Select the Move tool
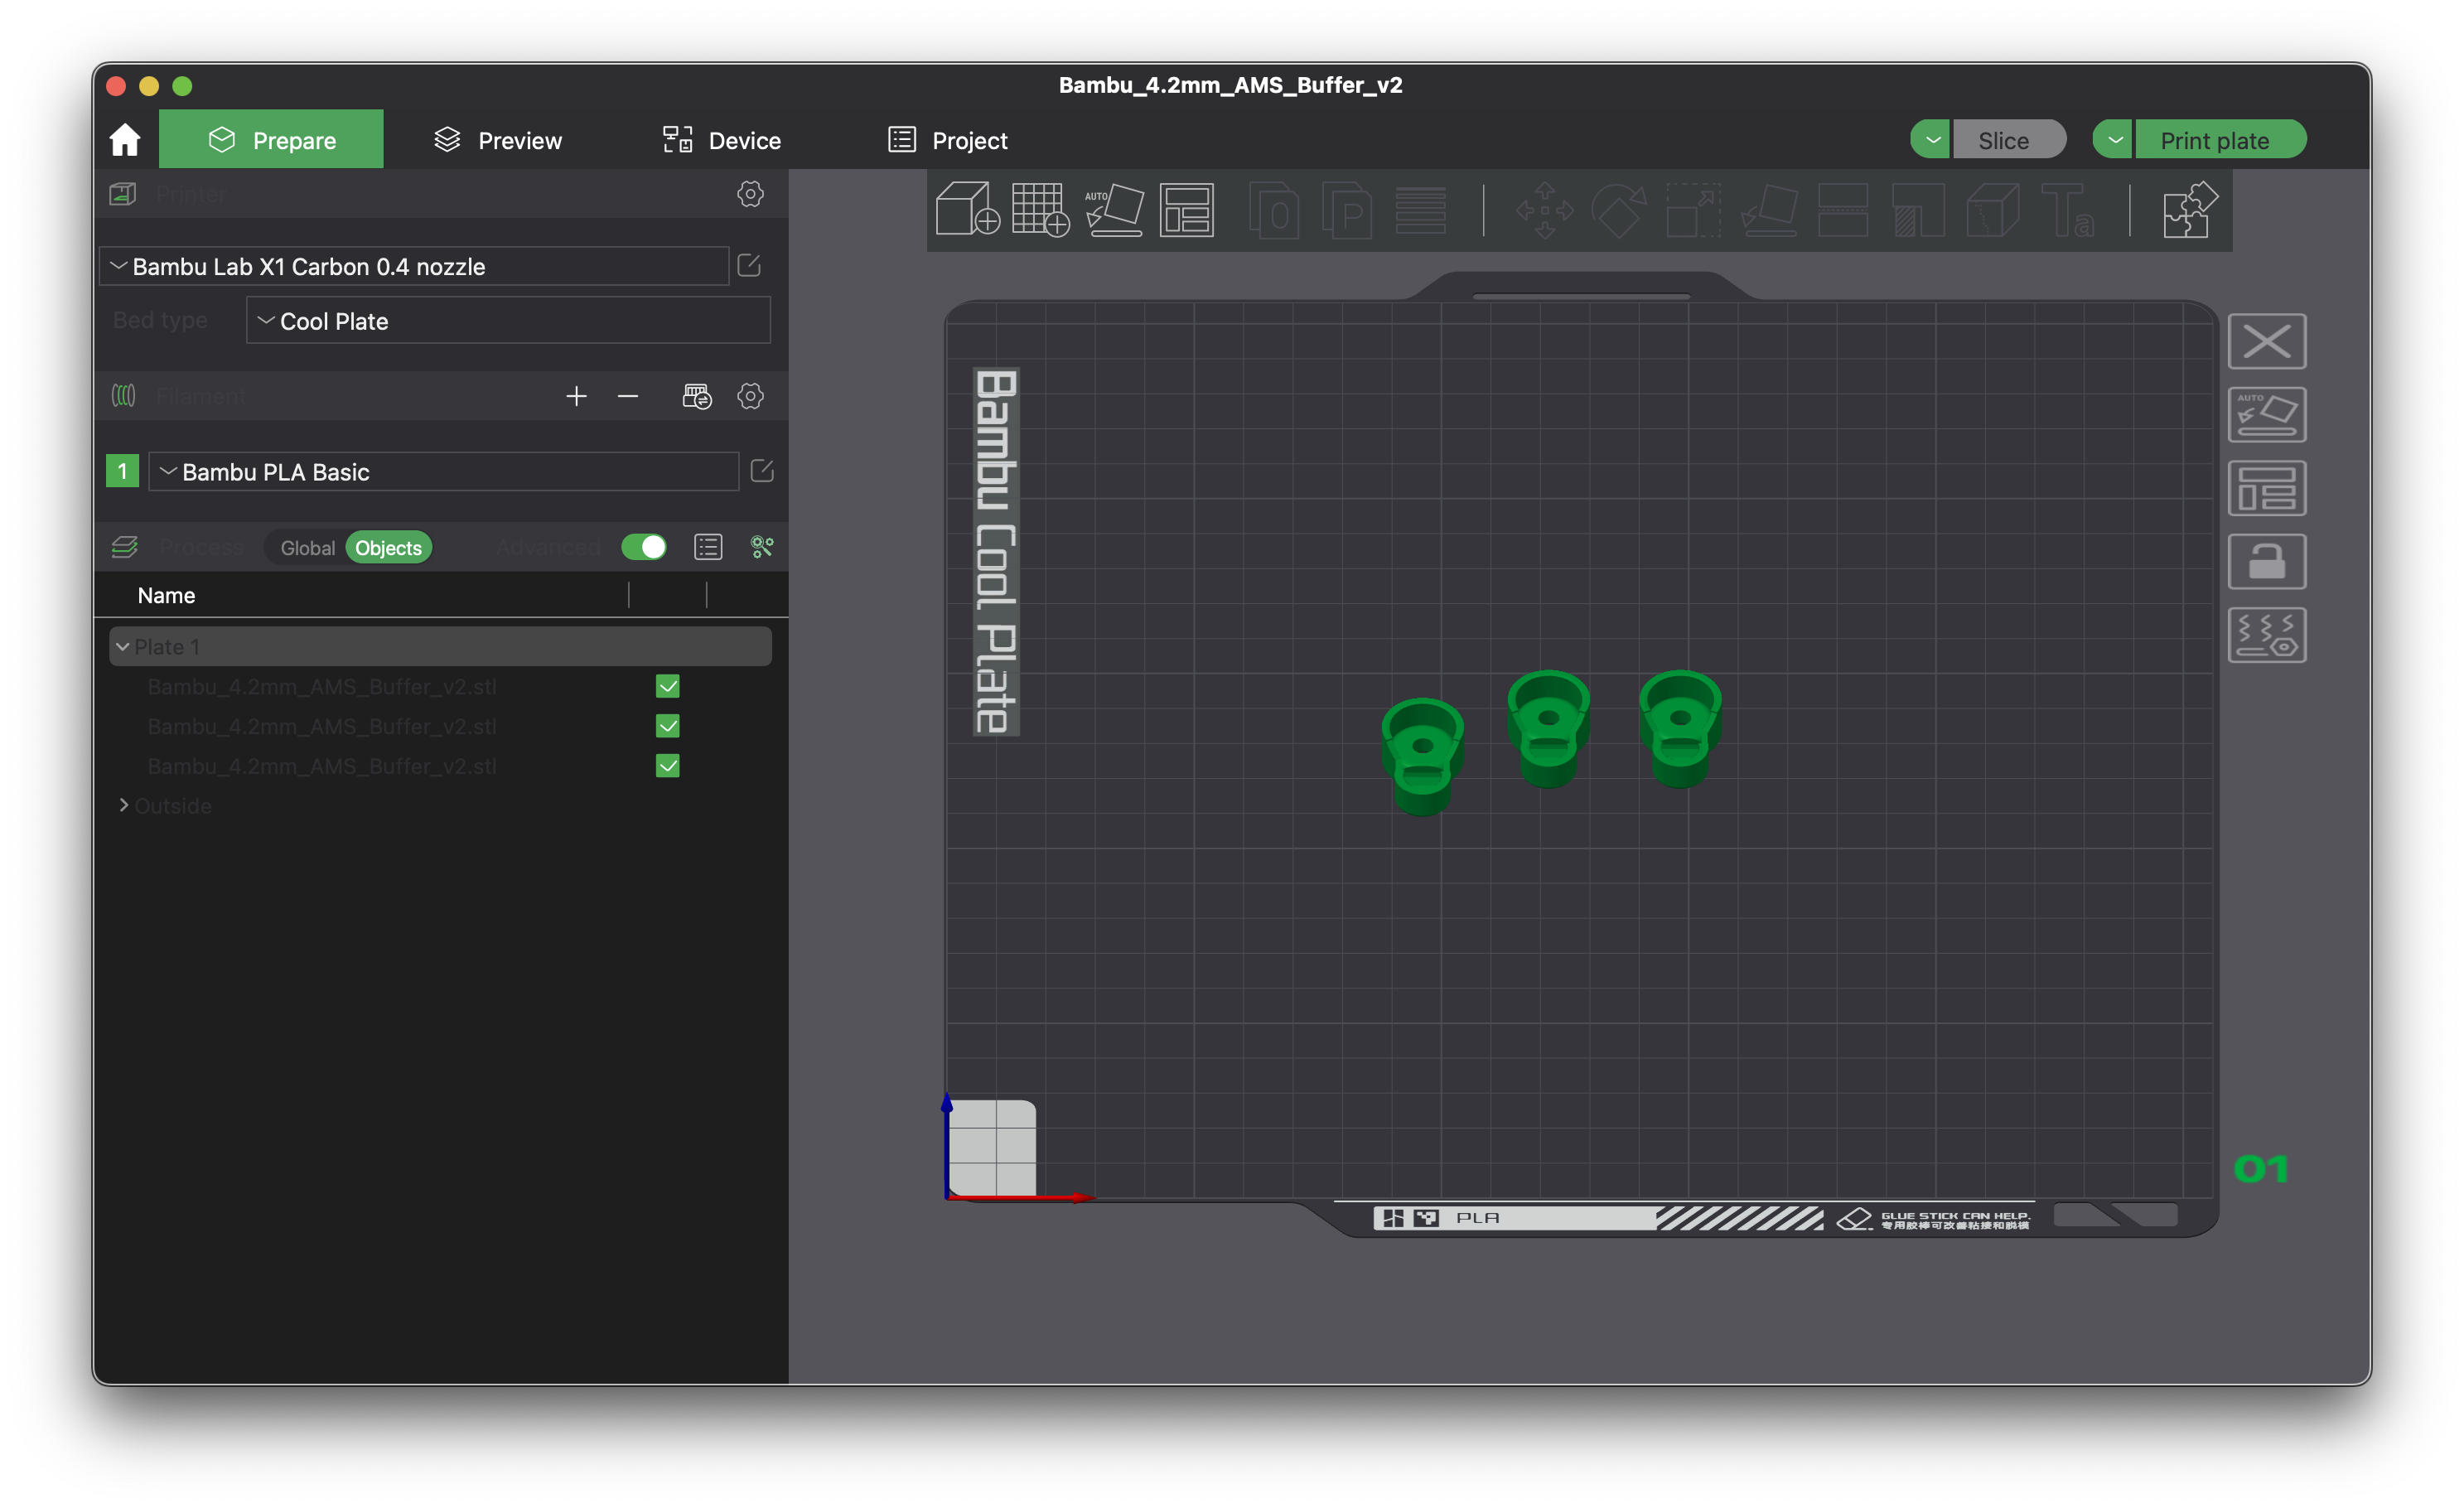Screen dimensions: 2464x1508 pyautogui.click(x=1545, y=210)
